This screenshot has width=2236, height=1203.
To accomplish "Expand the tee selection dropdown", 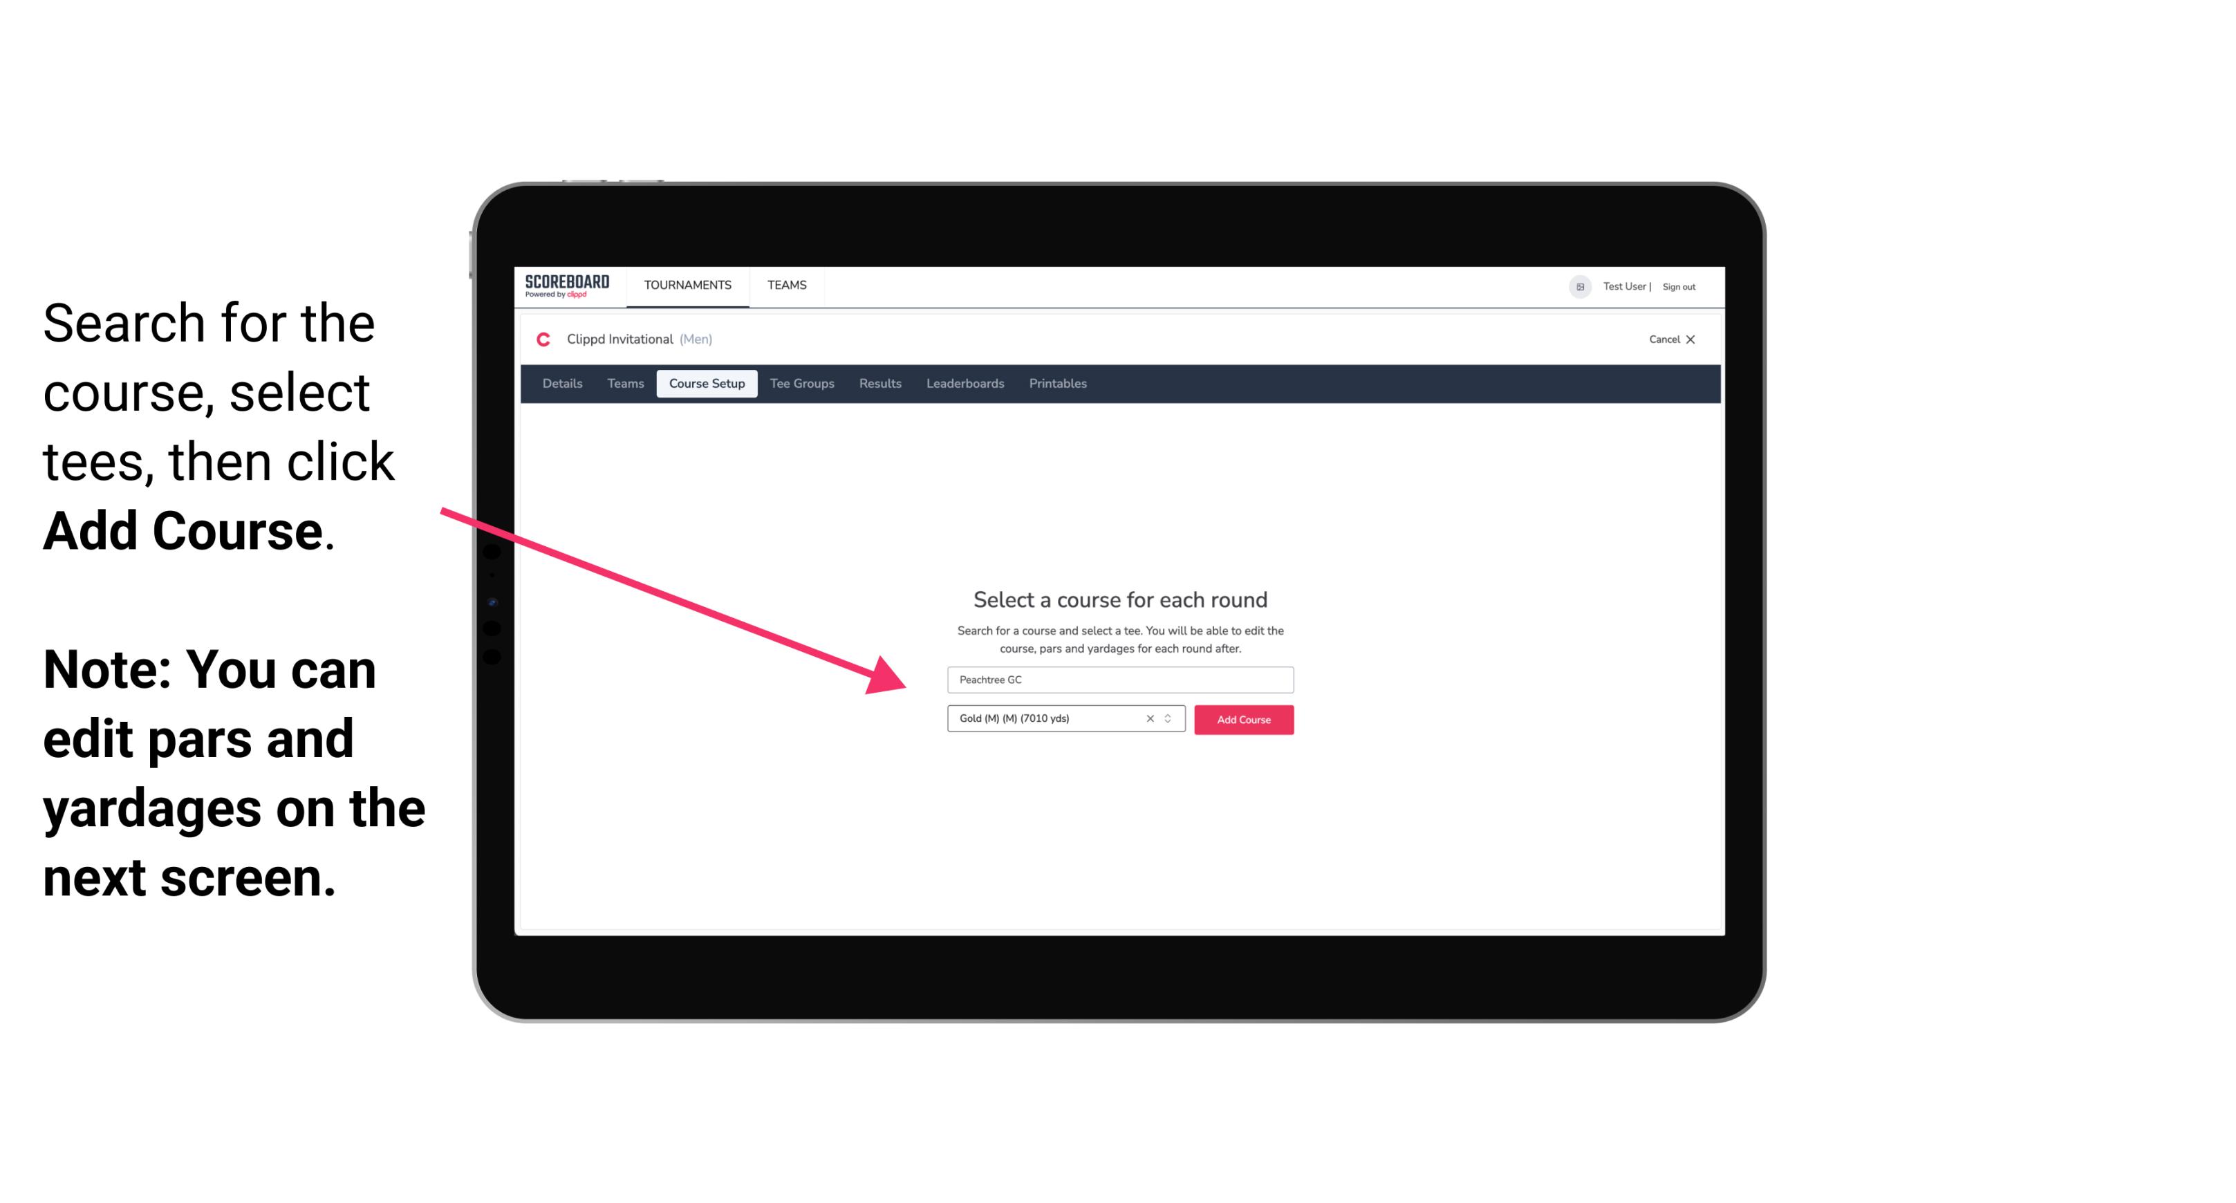I will point(1170,718).
